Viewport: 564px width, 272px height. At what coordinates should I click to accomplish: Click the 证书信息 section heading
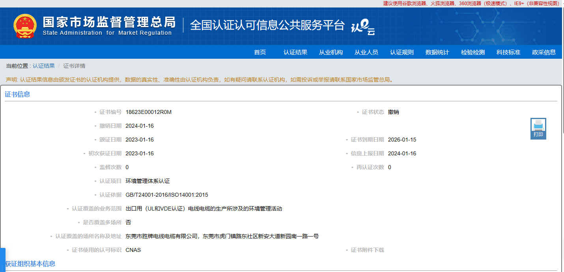17,94
